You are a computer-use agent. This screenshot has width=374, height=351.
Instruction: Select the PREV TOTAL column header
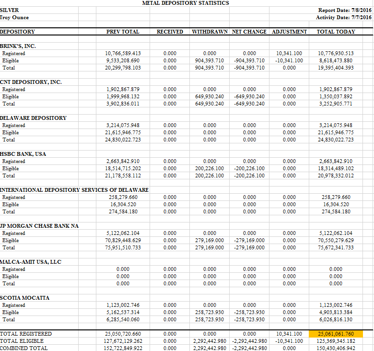pos(123,32)
